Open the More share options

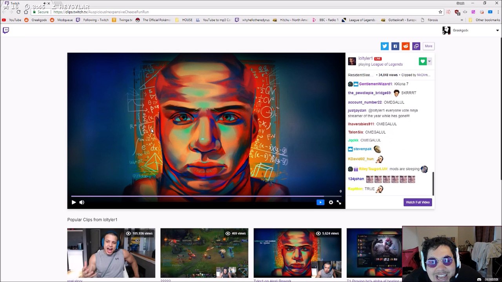[429, 46]
